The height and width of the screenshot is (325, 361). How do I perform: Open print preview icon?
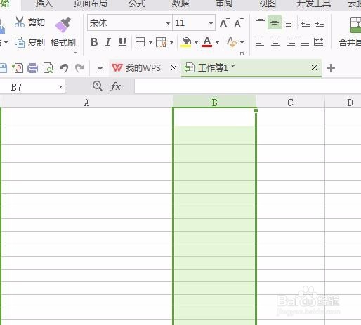point(48,68)
